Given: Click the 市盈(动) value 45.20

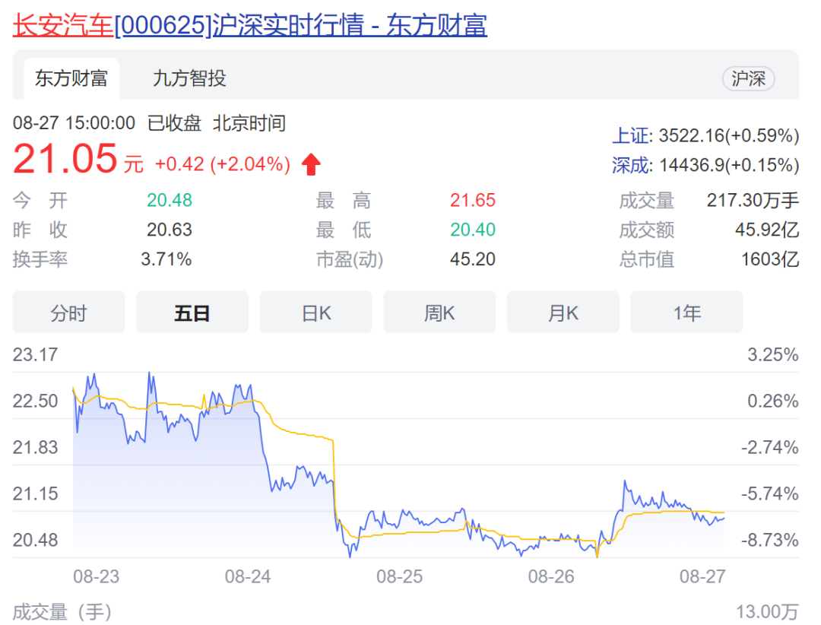Looking at the screenshot, I should (x=472, y=259).
